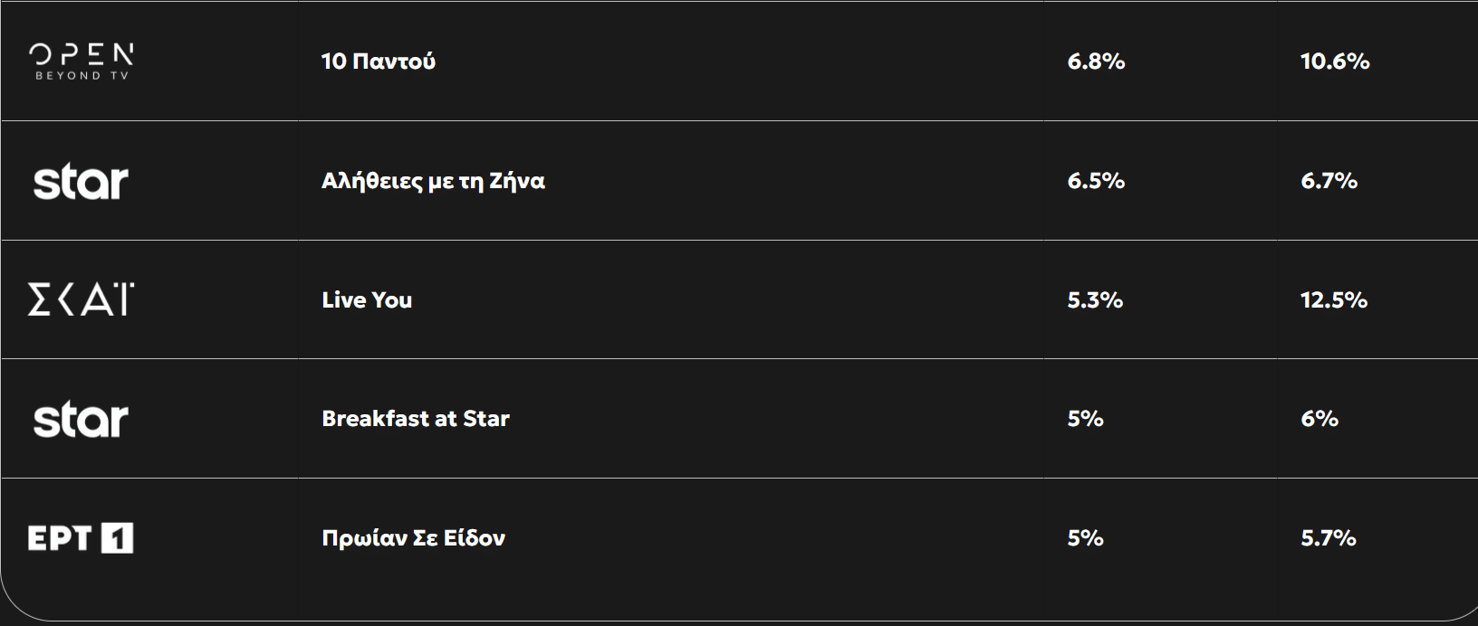Open the 10 Παντού program title
1478x626 pixels.
pos(379,62)
